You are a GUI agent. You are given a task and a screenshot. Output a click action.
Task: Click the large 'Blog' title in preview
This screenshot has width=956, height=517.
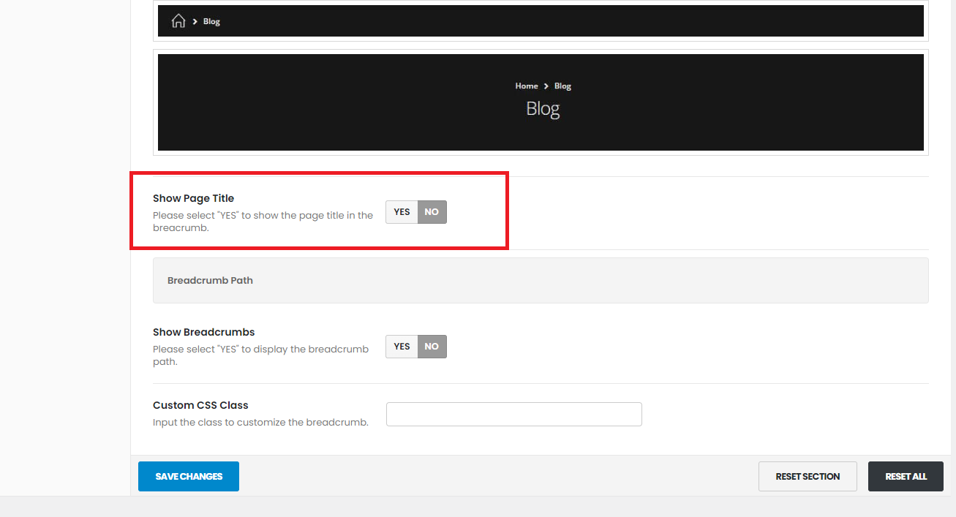coord(543,108)
